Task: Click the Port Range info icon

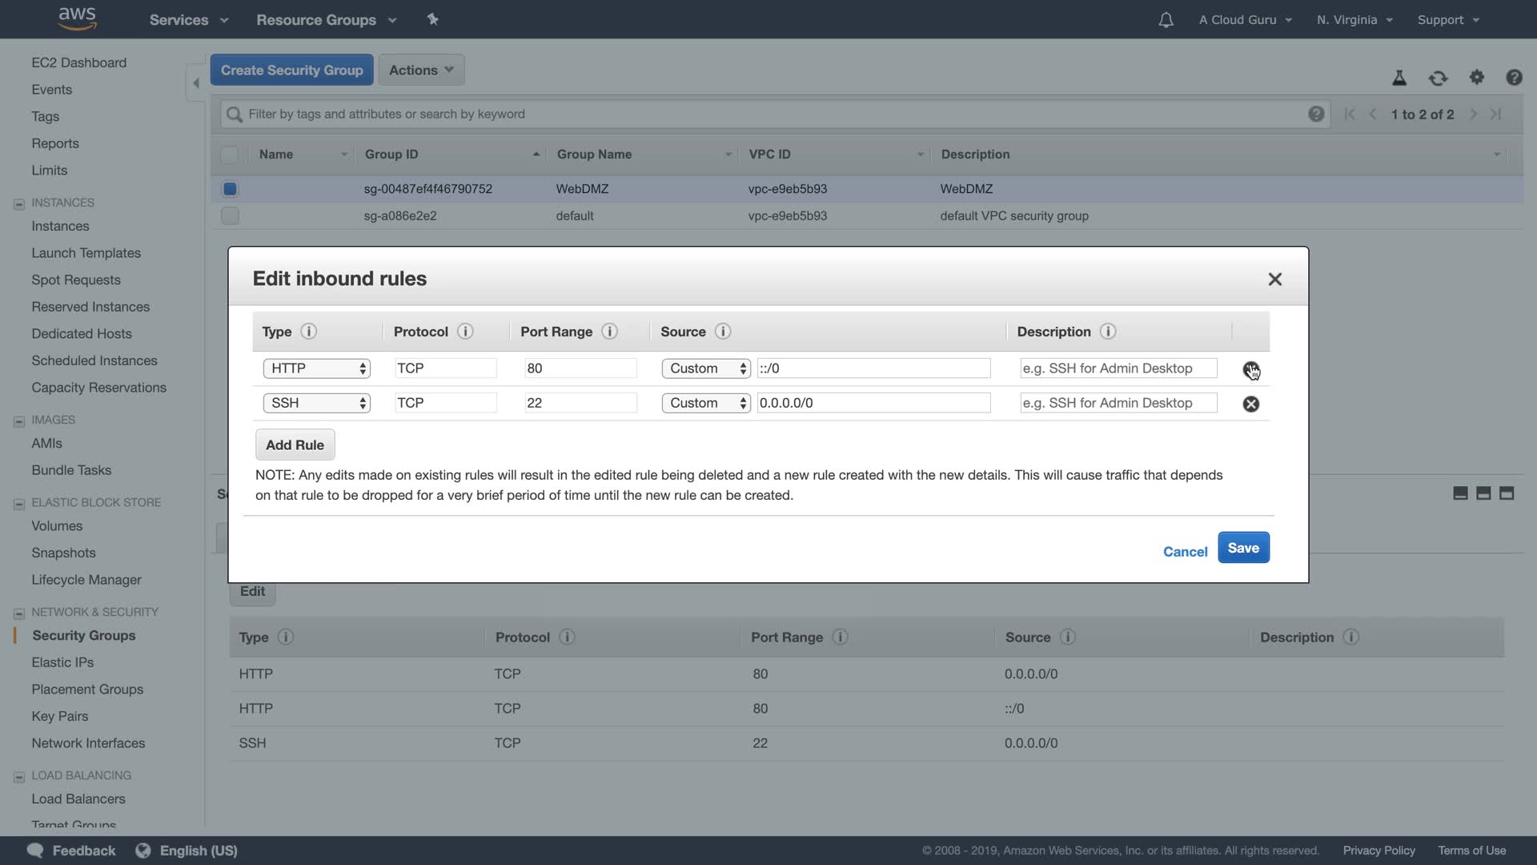Action: pyautogui.click(x=609, y=332)
